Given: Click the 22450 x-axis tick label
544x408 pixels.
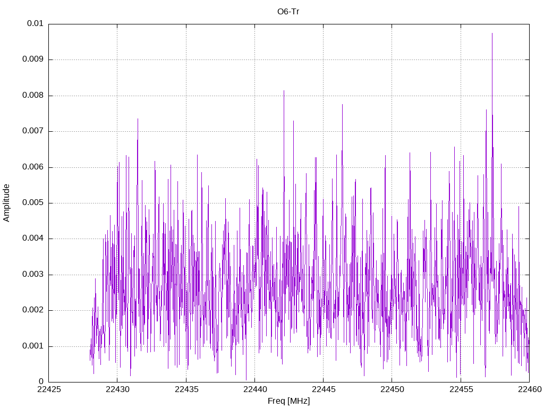Looking at the screenshot, I should coord(392,389).
